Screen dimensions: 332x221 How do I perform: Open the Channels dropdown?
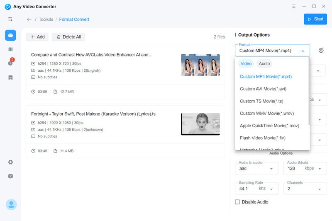(x=305, y=188)
